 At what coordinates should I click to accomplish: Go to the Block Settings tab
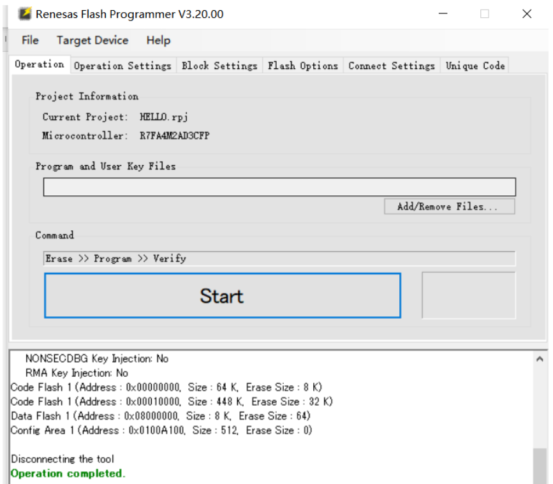point(219,66)
